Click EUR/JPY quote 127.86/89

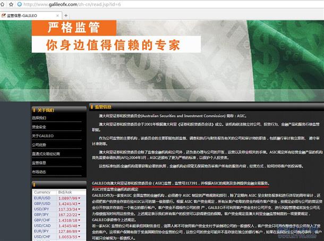(68, 231)
